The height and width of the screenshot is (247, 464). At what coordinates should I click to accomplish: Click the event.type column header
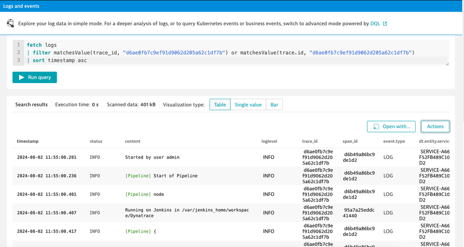tap(394, 141)
